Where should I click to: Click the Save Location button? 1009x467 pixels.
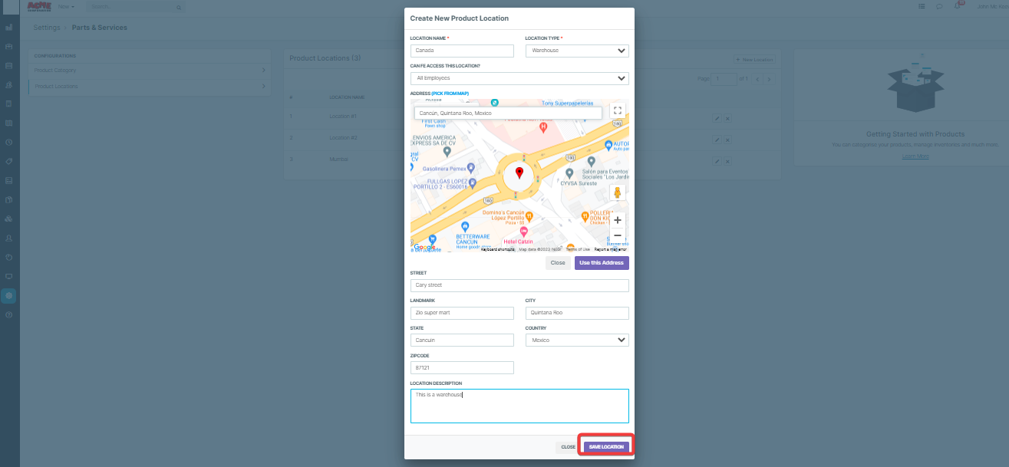[x=606, y=446]
